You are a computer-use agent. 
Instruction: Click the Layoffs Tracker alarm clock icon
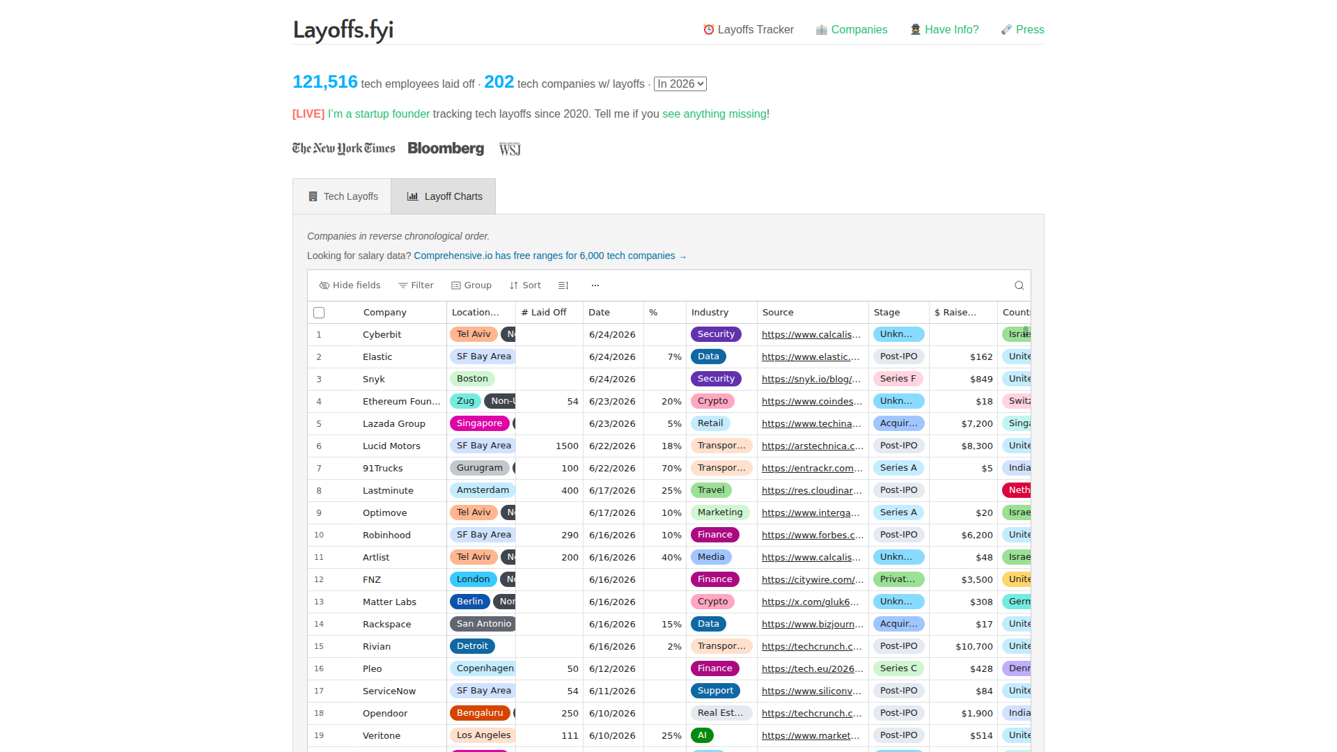click(708, 29)
